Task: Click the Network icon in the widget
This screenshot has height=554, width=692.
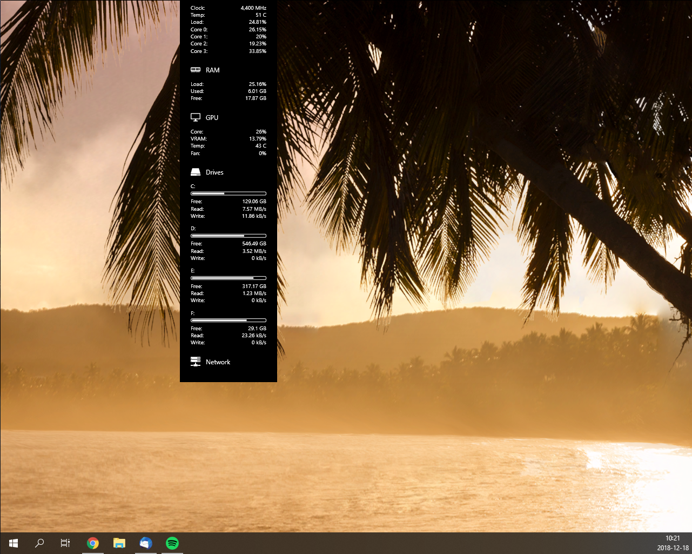Action: pyautogui.click(x=196, y=361)
